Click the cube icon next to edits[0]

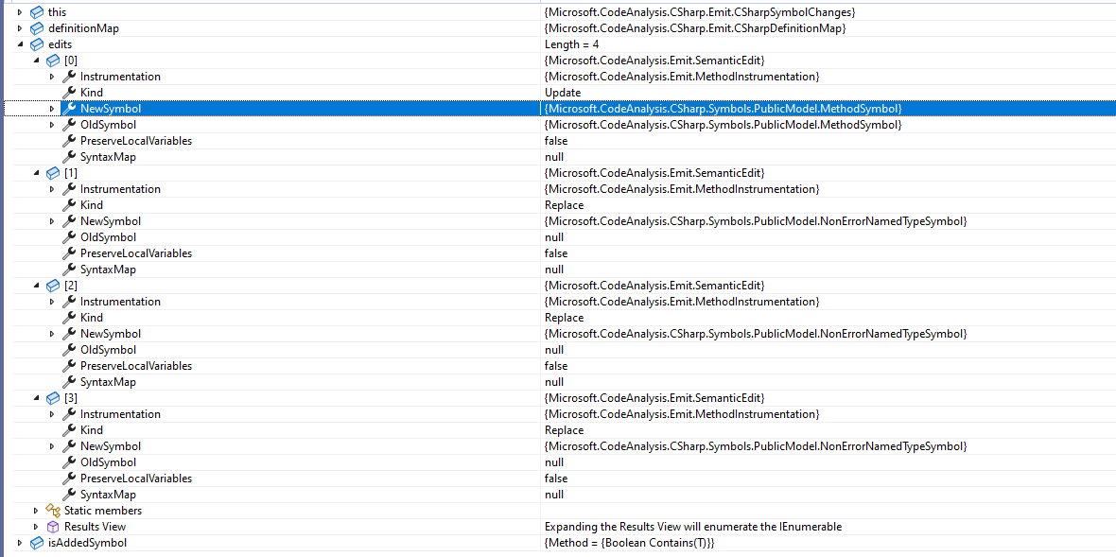pyautogui.click(x=53, y=60)
